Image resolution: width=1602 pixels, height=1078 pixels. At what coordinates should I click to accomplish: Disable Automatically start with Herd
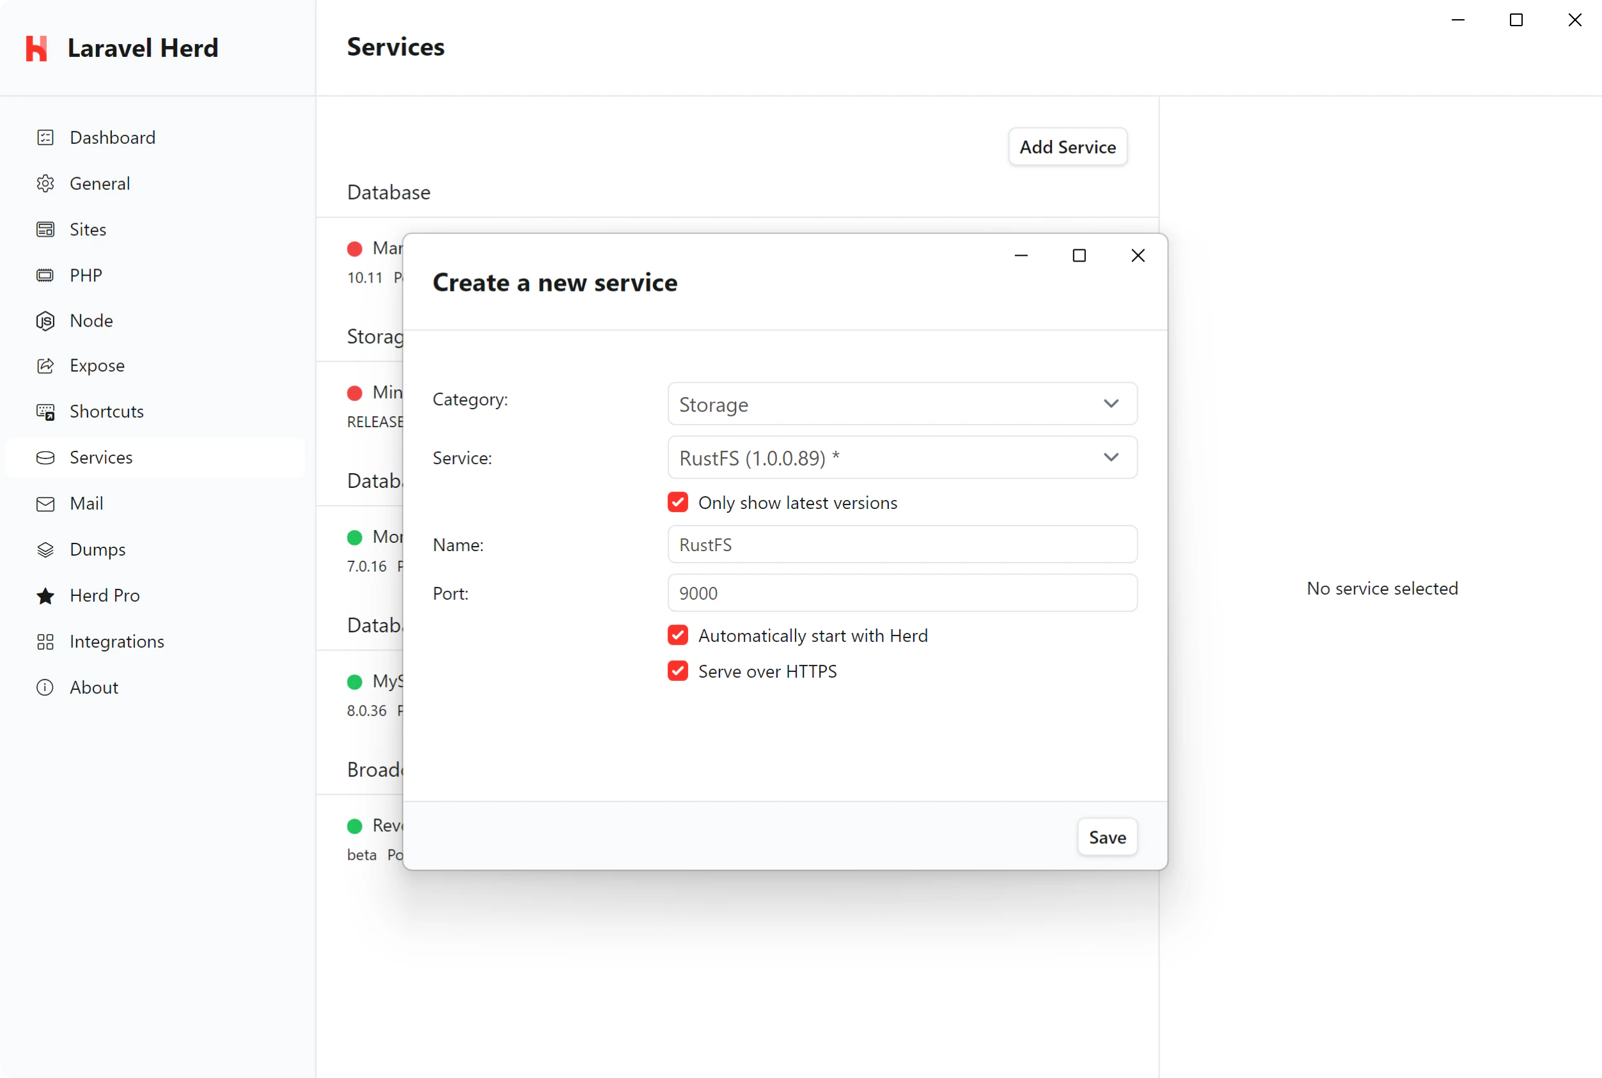click(x=678, y=634)
